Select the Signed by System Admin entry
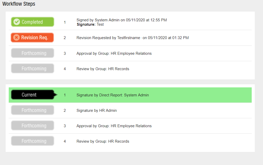Image resolution: width=263 pixels, height=165 pixels. pyautogui.click(x=121, y=20)
